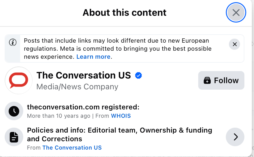This screenshot has width=254, height=157.
Task: Click the blue verified badge icon
Action: [138, 75]
